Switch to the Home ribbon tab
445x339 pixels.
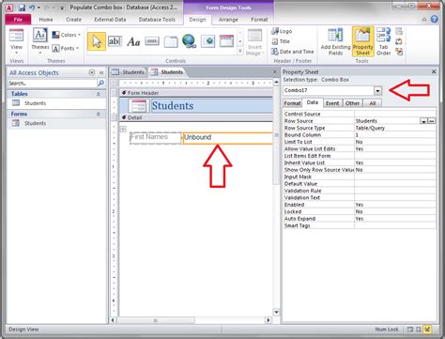pyautogui.click(x=46, y=20)
